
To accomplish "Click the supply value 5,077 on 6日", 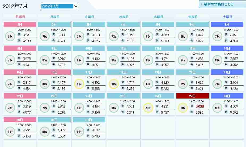I will tap(200, 41).
